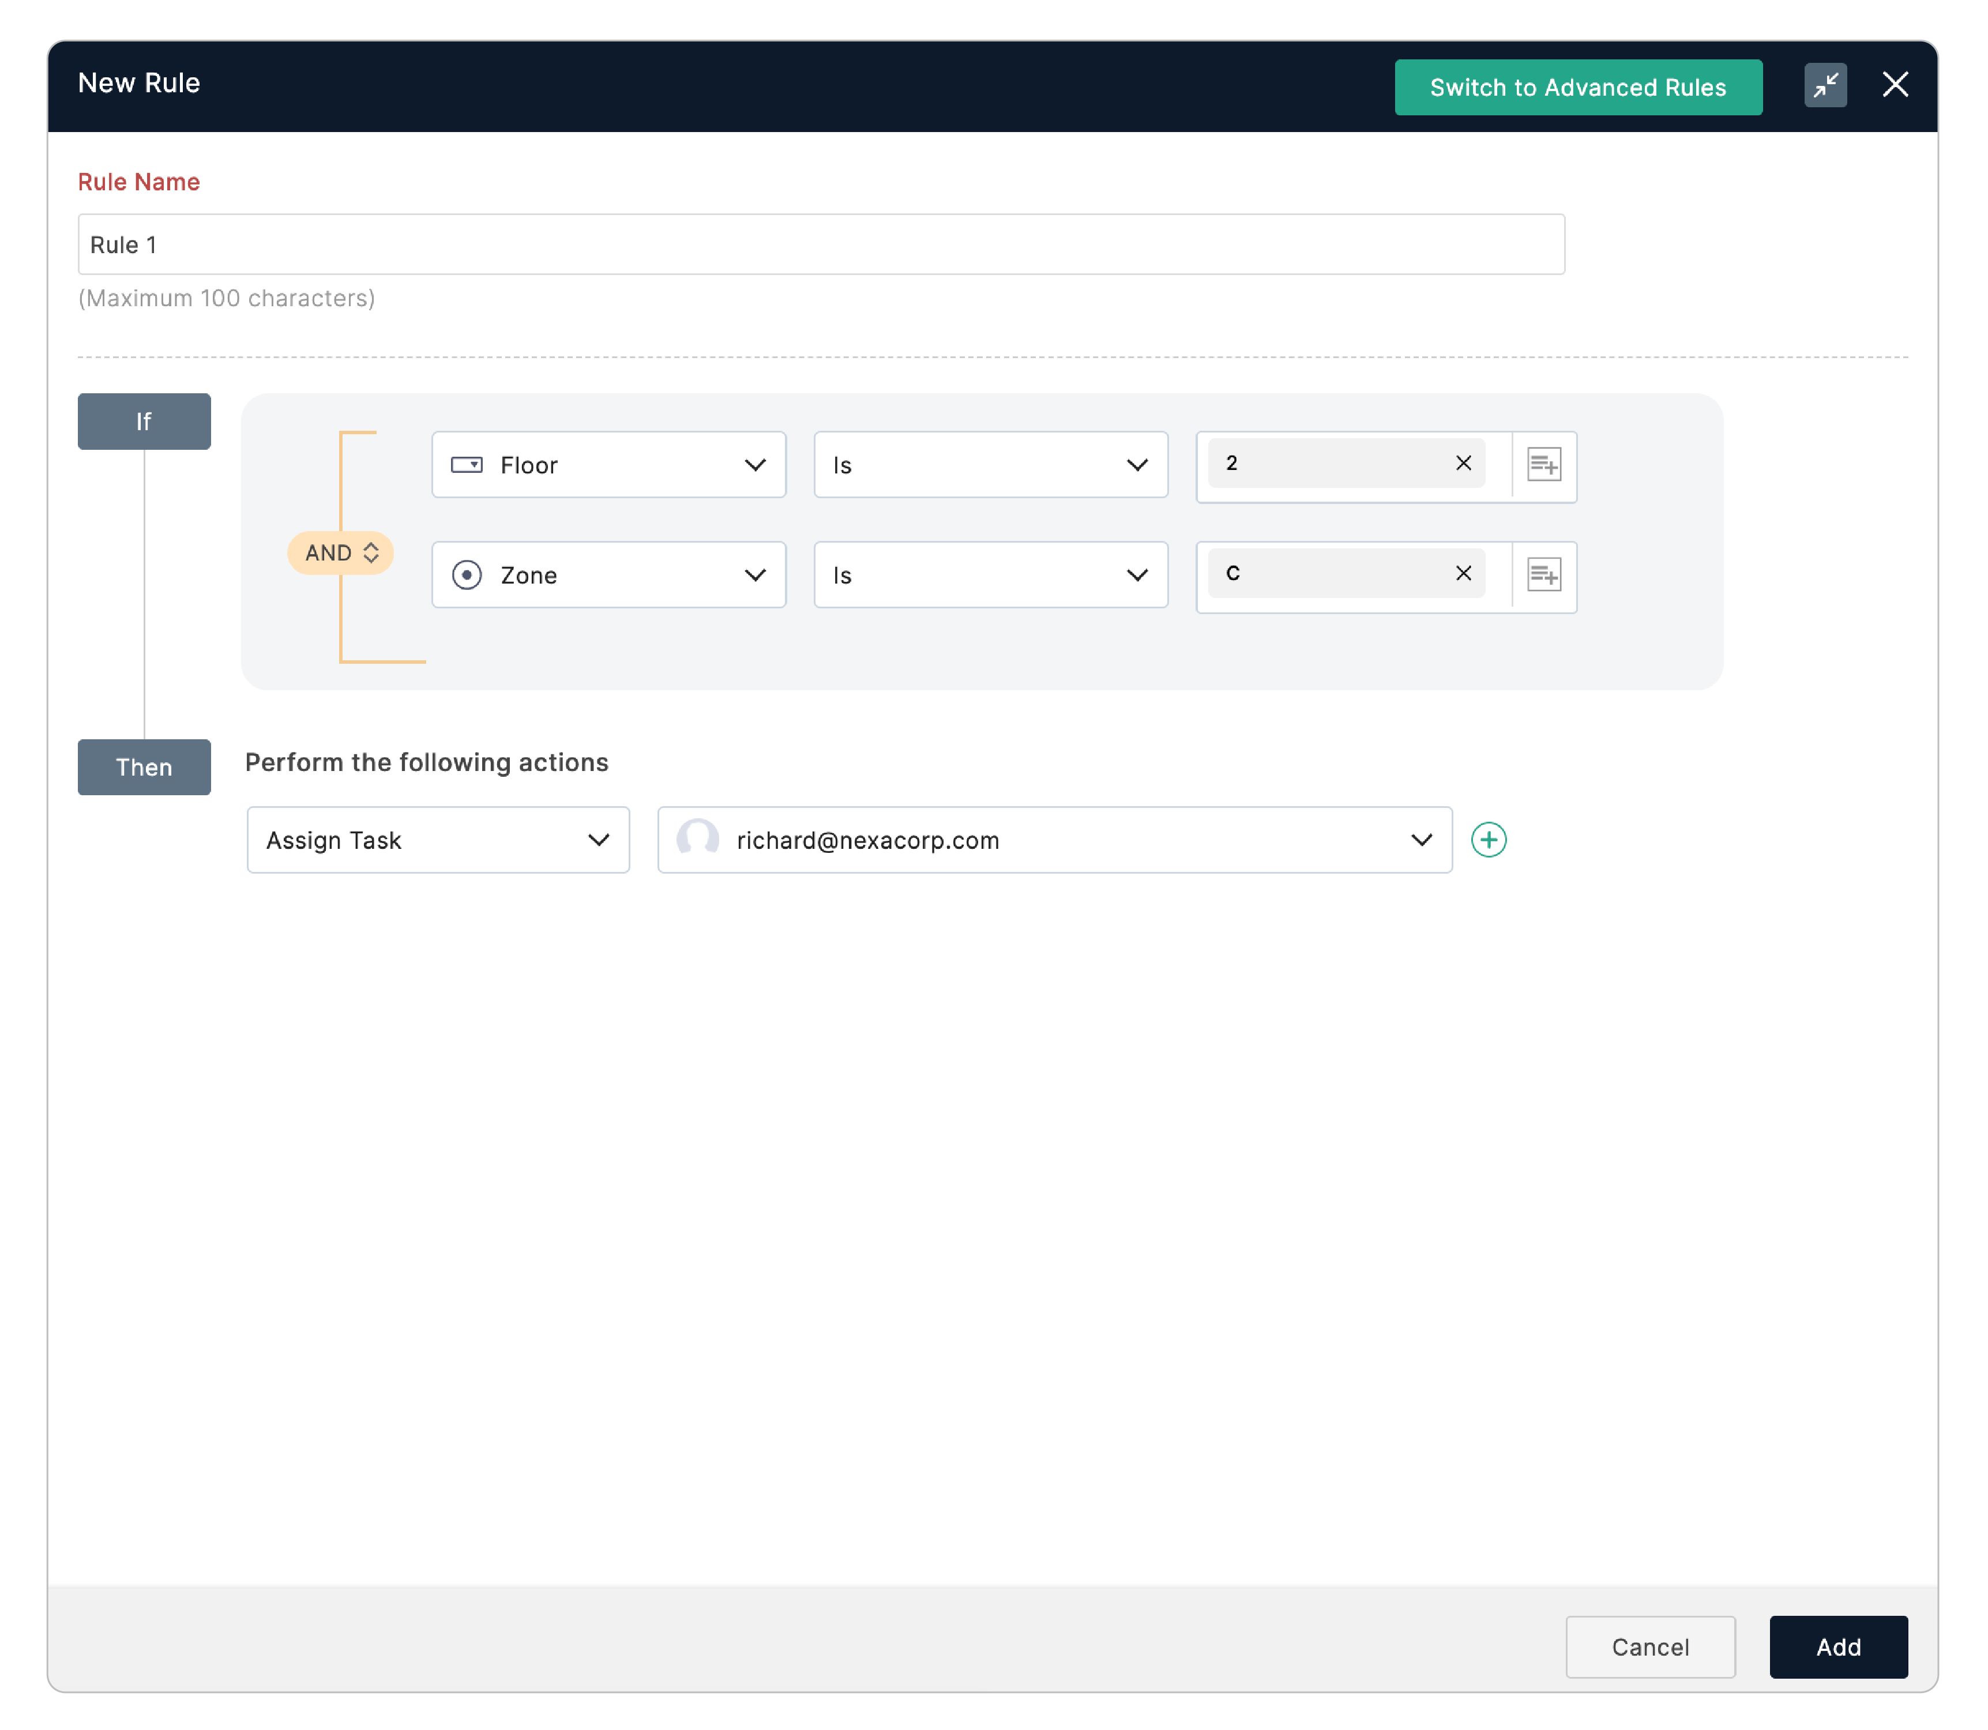
Task: Click the Add button
Action: pyautogui.click(x=1837, y=1647)
